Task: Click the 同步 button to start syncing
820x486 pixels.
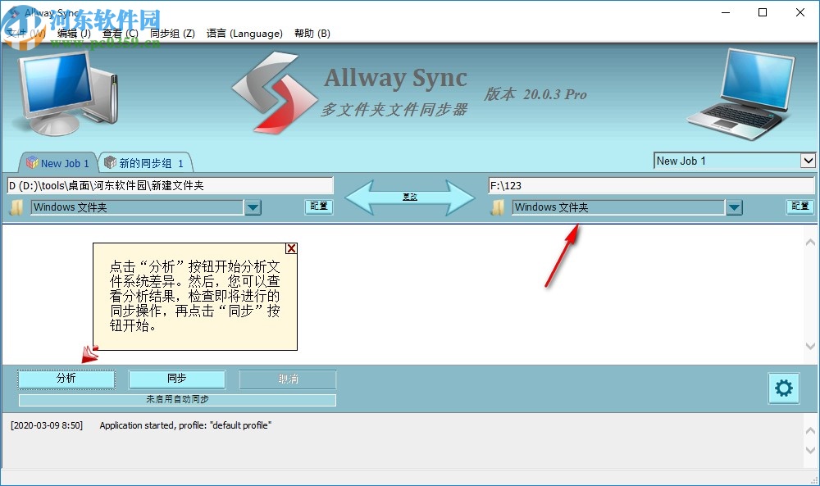Action: [x=176, y=379]
